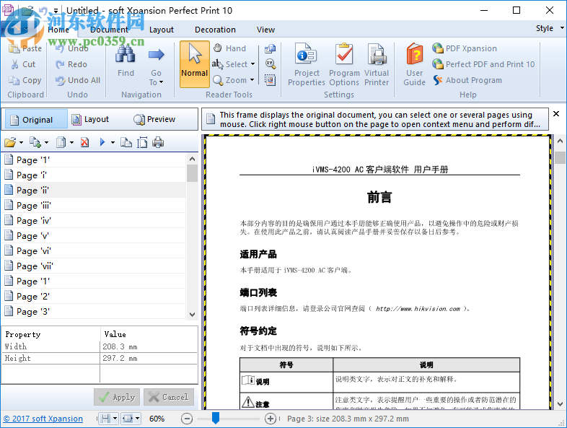Image resolution: width=567 pixels, height=428 pixels.
Task: Click the PDF Xpansion link
Action: point(465,48)
